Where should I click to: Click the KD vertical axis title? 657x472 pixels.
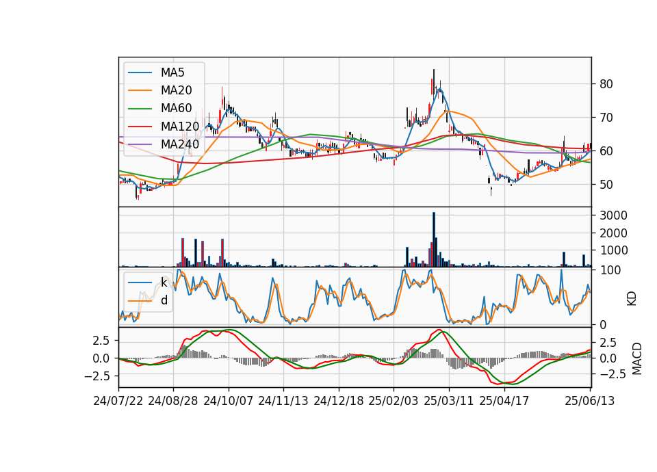[632, 299]
